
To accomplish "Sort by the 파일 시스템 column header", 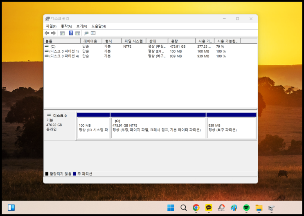I will point(133,41).
